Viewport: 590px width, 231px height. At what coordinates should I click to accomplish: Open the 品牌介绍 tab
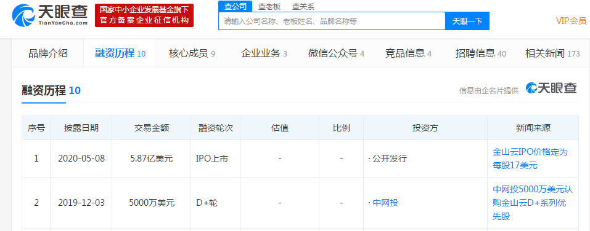pyautogui.click(x=48, y=53)
